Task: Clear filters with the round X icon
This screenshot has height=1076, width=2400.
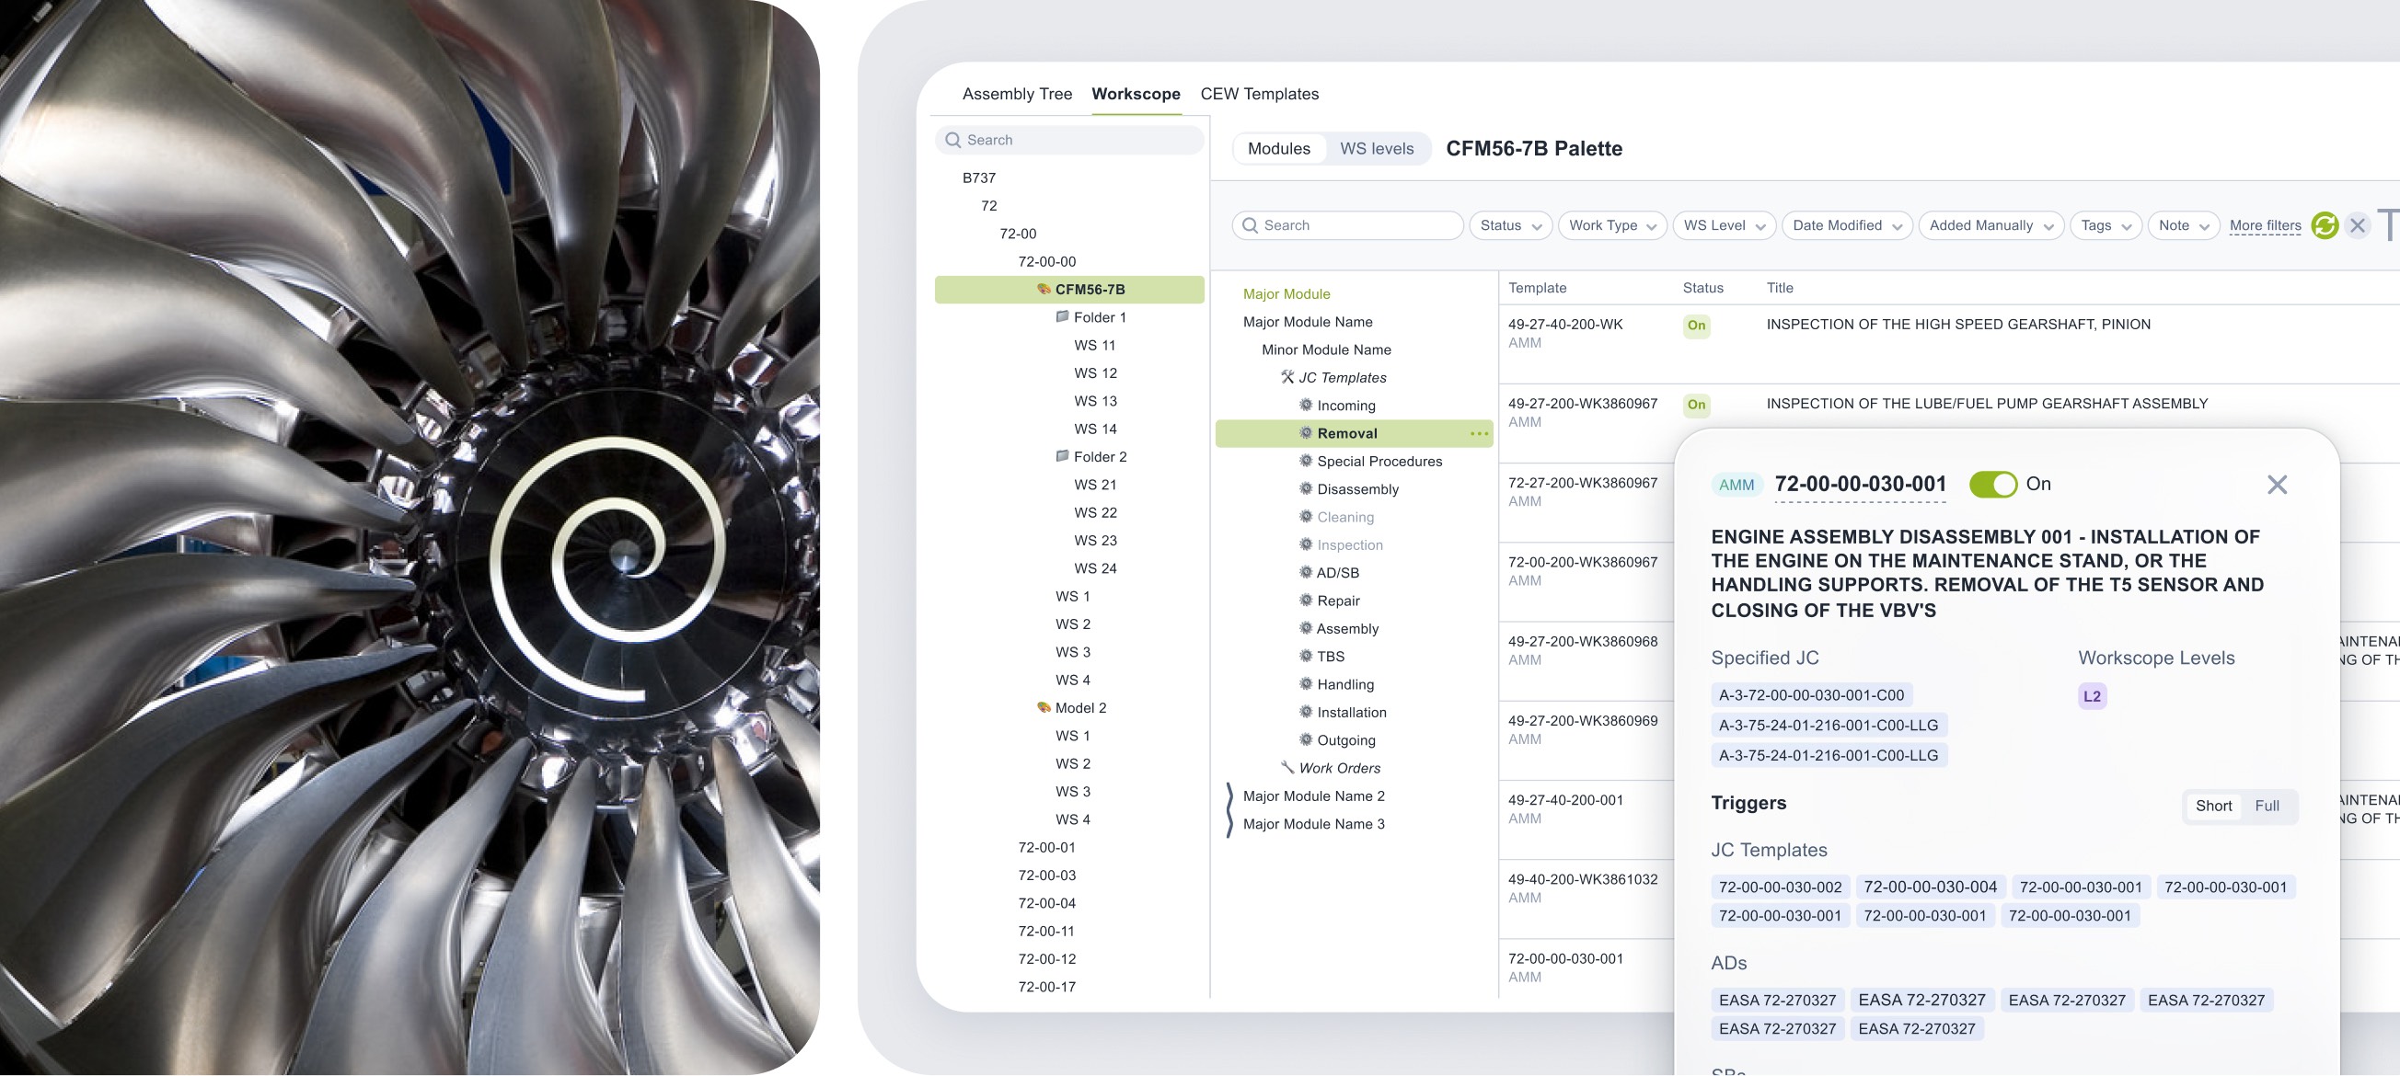Action: coord(2357,225)
